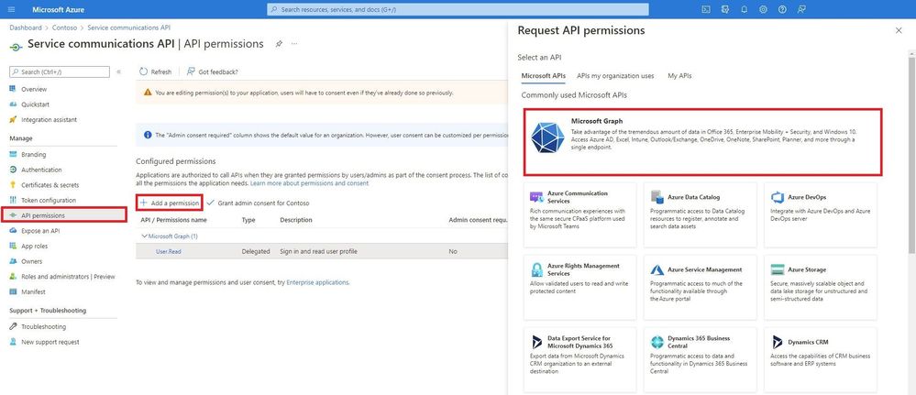916x395 pixels.
Task: Click the API / Permissions name column header
Action: pyautogui.click(x=174, y=220)
